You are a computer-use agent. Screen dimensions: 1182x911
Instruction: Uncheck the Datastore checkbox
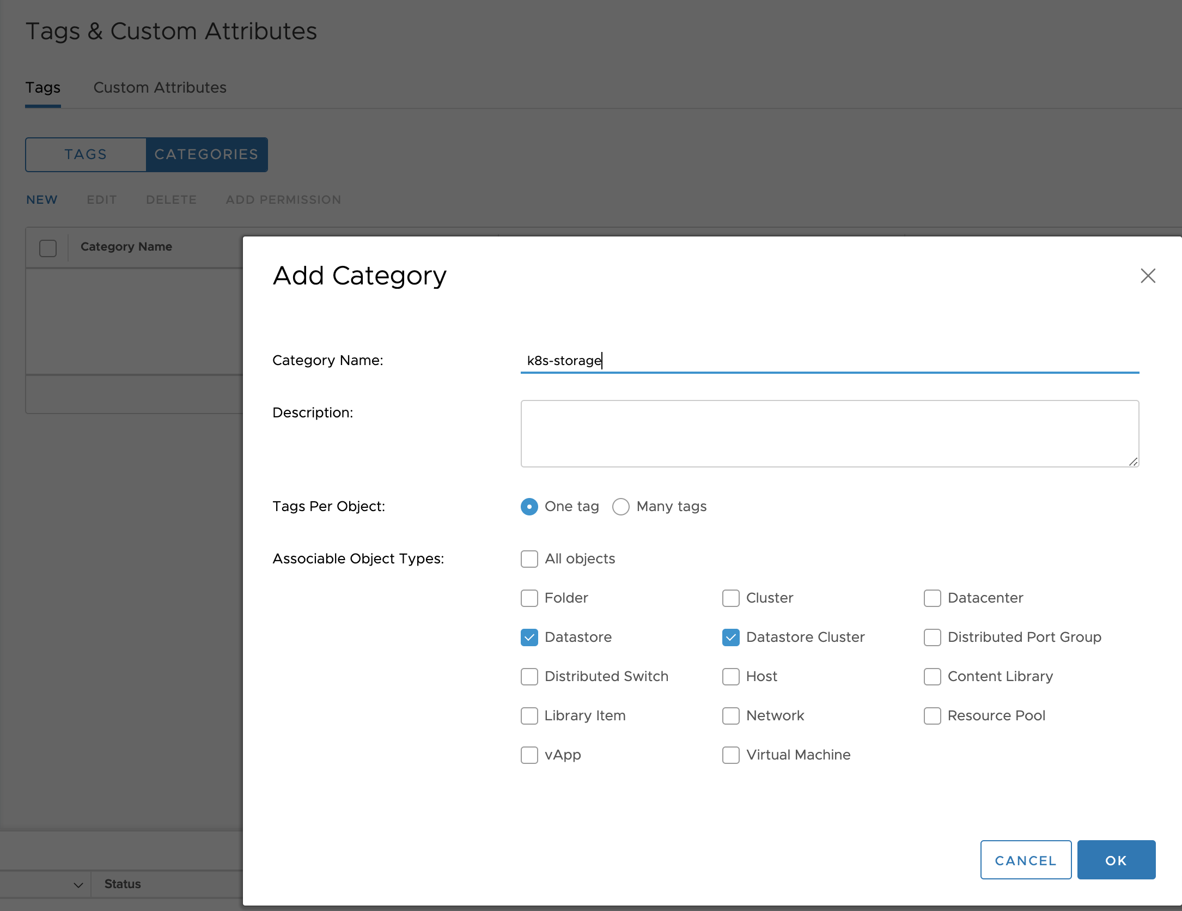click(529, 637)
